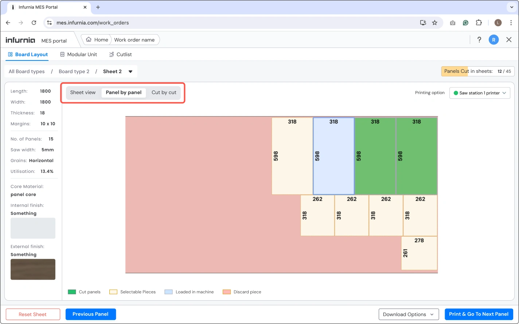
Task: Open site information icon in address bar
Action: click(x=50, y=23)
